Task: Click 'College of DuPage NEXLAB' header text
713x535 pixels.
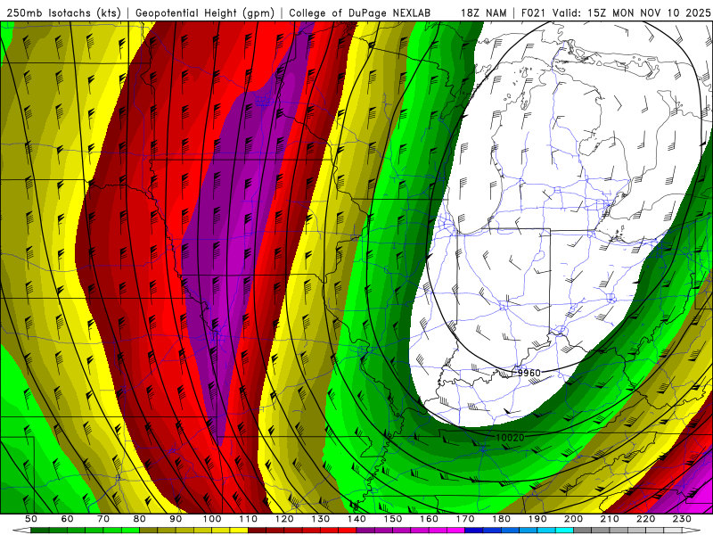Action: point(360,12)
